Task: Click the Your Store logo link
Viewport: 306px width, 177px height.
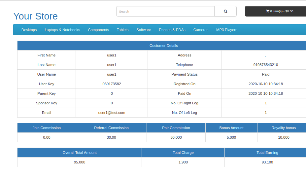Action: (x=36, y=16)
